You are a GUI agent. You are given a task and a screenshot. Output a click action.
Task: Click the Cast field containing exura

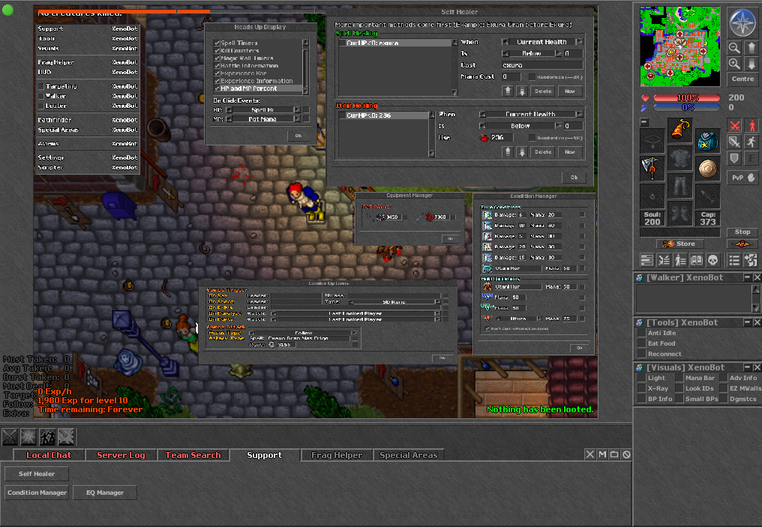[541, 65]
